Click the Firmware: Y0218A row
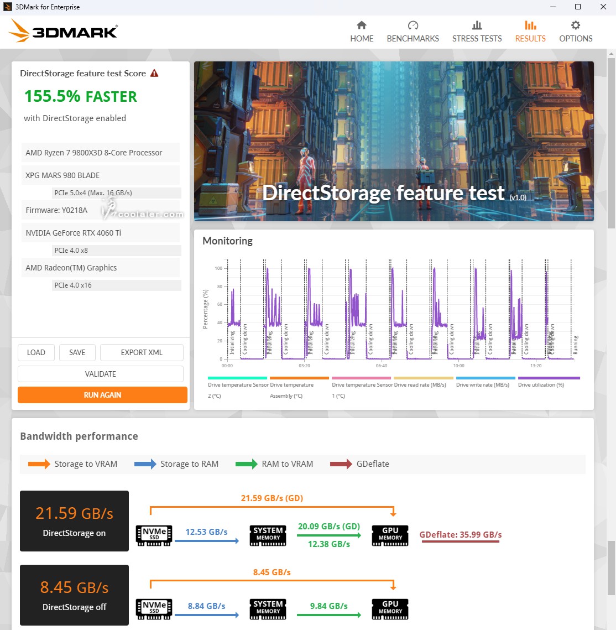616x630 pixels. 101,210
